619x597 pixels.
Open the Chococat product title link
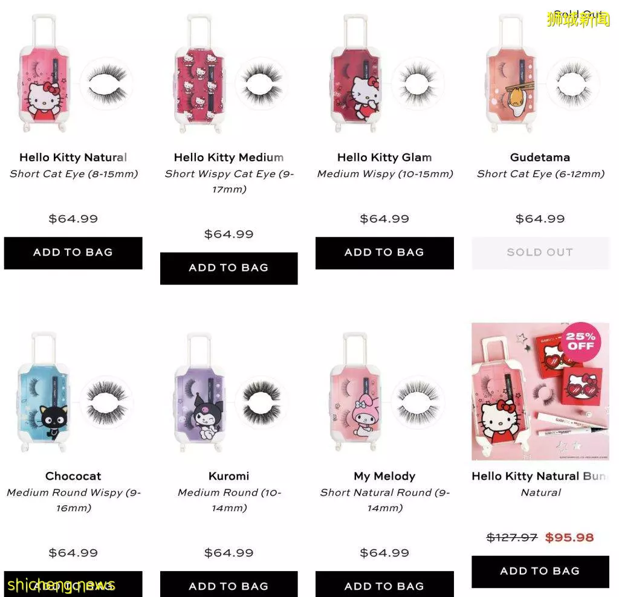(73, 476)
